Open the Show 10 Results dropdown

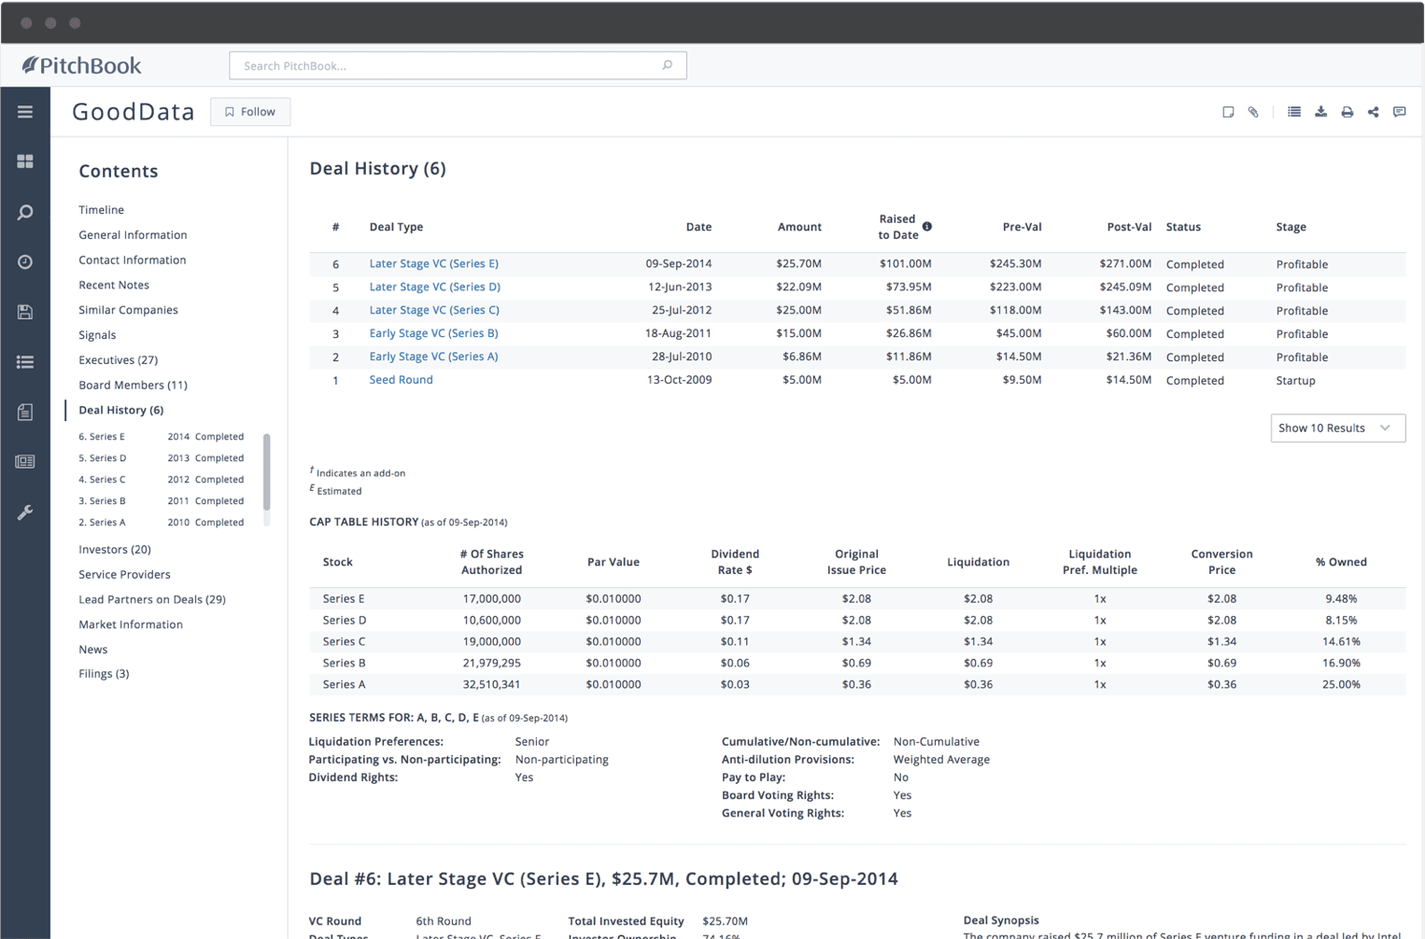tap(1337, 427)
